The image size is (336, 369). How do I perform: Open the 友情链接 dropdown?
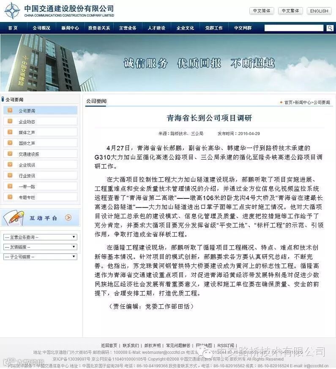40,247
